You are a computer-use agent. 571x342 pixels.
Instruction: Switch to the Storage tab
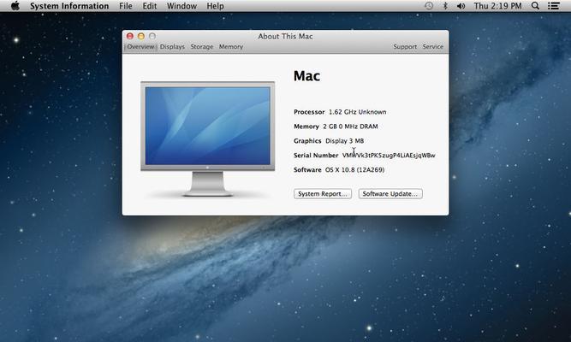pos(202,47)
